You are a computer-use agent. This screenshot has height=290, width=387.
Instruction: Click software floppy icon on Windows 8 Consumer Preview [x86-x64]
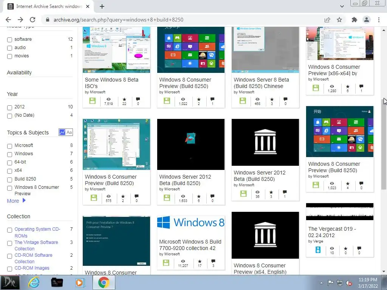[x=316, y=88]
